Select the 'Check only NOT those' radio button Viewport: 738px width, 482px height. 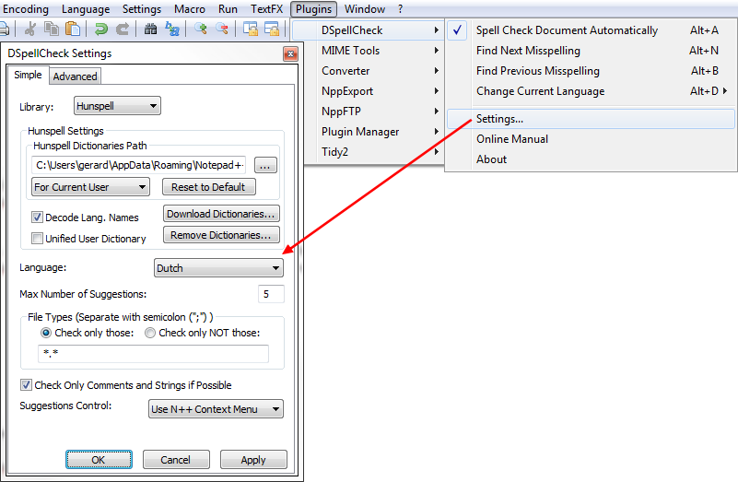click(x=150, y=333)
